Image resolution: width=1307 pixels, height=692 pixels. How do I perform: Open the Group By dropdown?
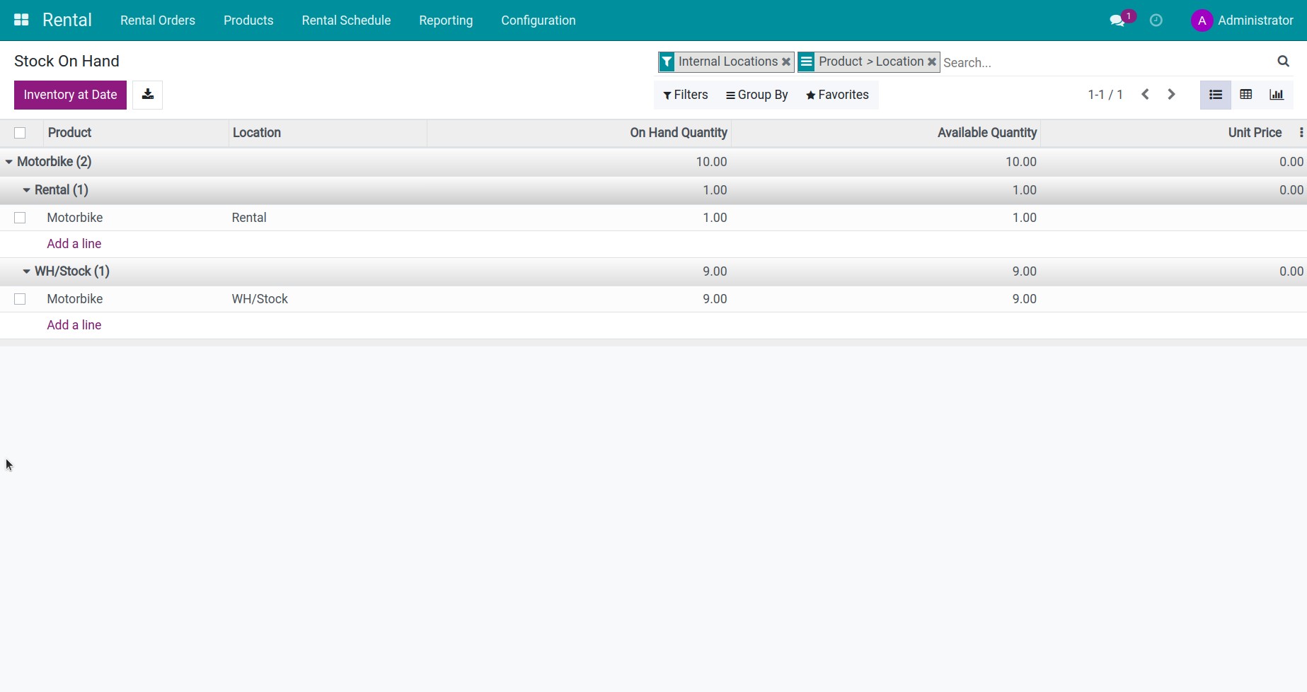click(x=756, y=95)
